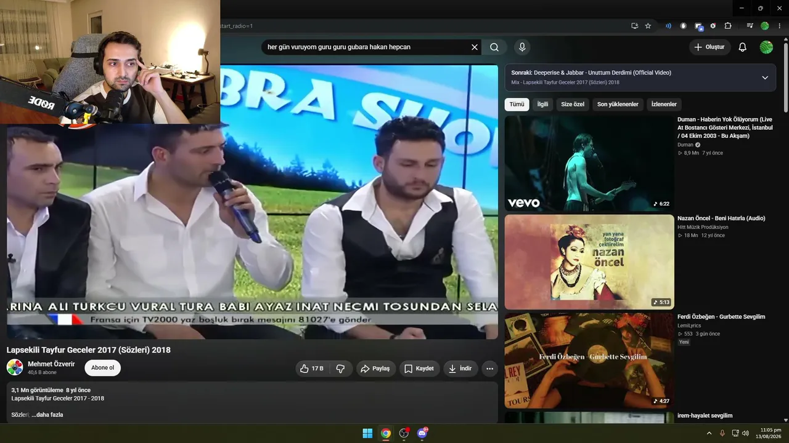This screenshot has width=789, height=443.
Task: Like the video with thumbs up
Action: 312,369
